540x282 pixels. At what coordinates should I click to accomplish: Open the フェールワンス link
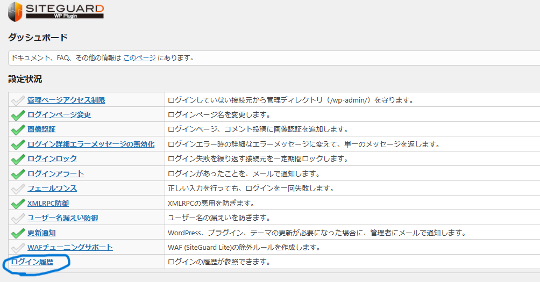click(x=52, y=188)
